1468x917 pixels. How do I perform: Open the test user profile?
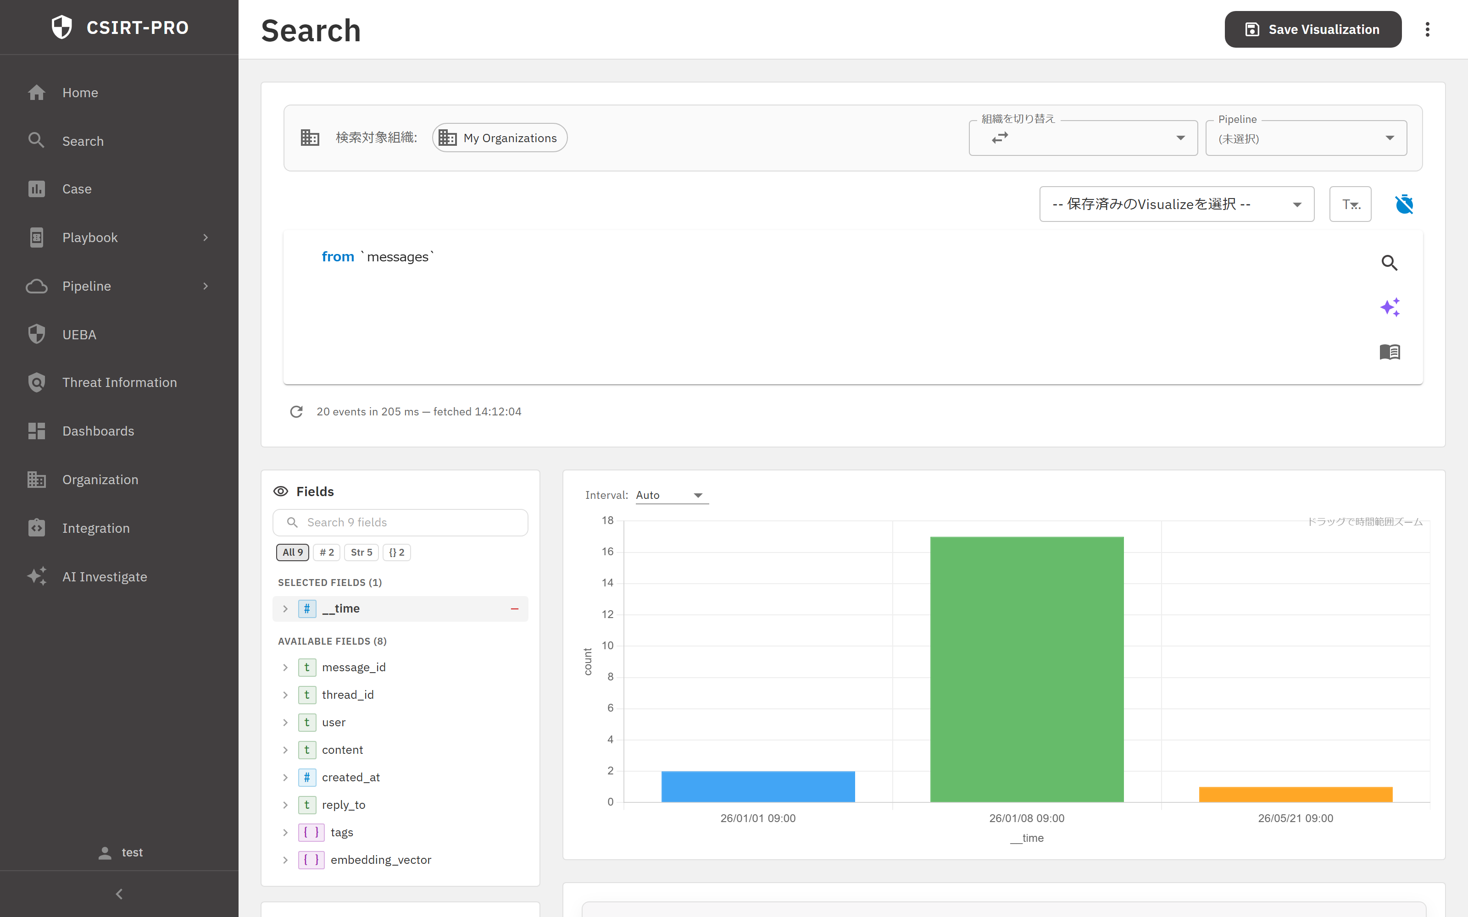pos(120,852)
